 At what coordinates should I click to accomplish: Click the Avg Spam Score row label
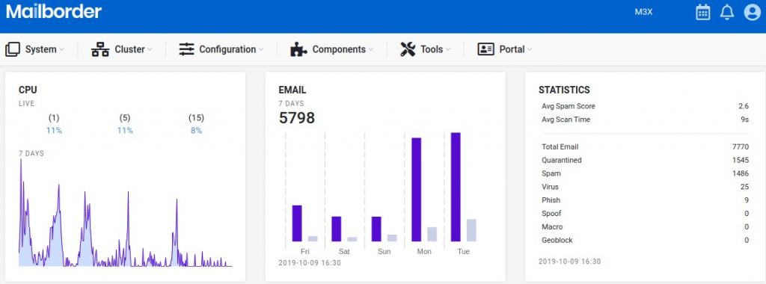[x=569, y=106]
